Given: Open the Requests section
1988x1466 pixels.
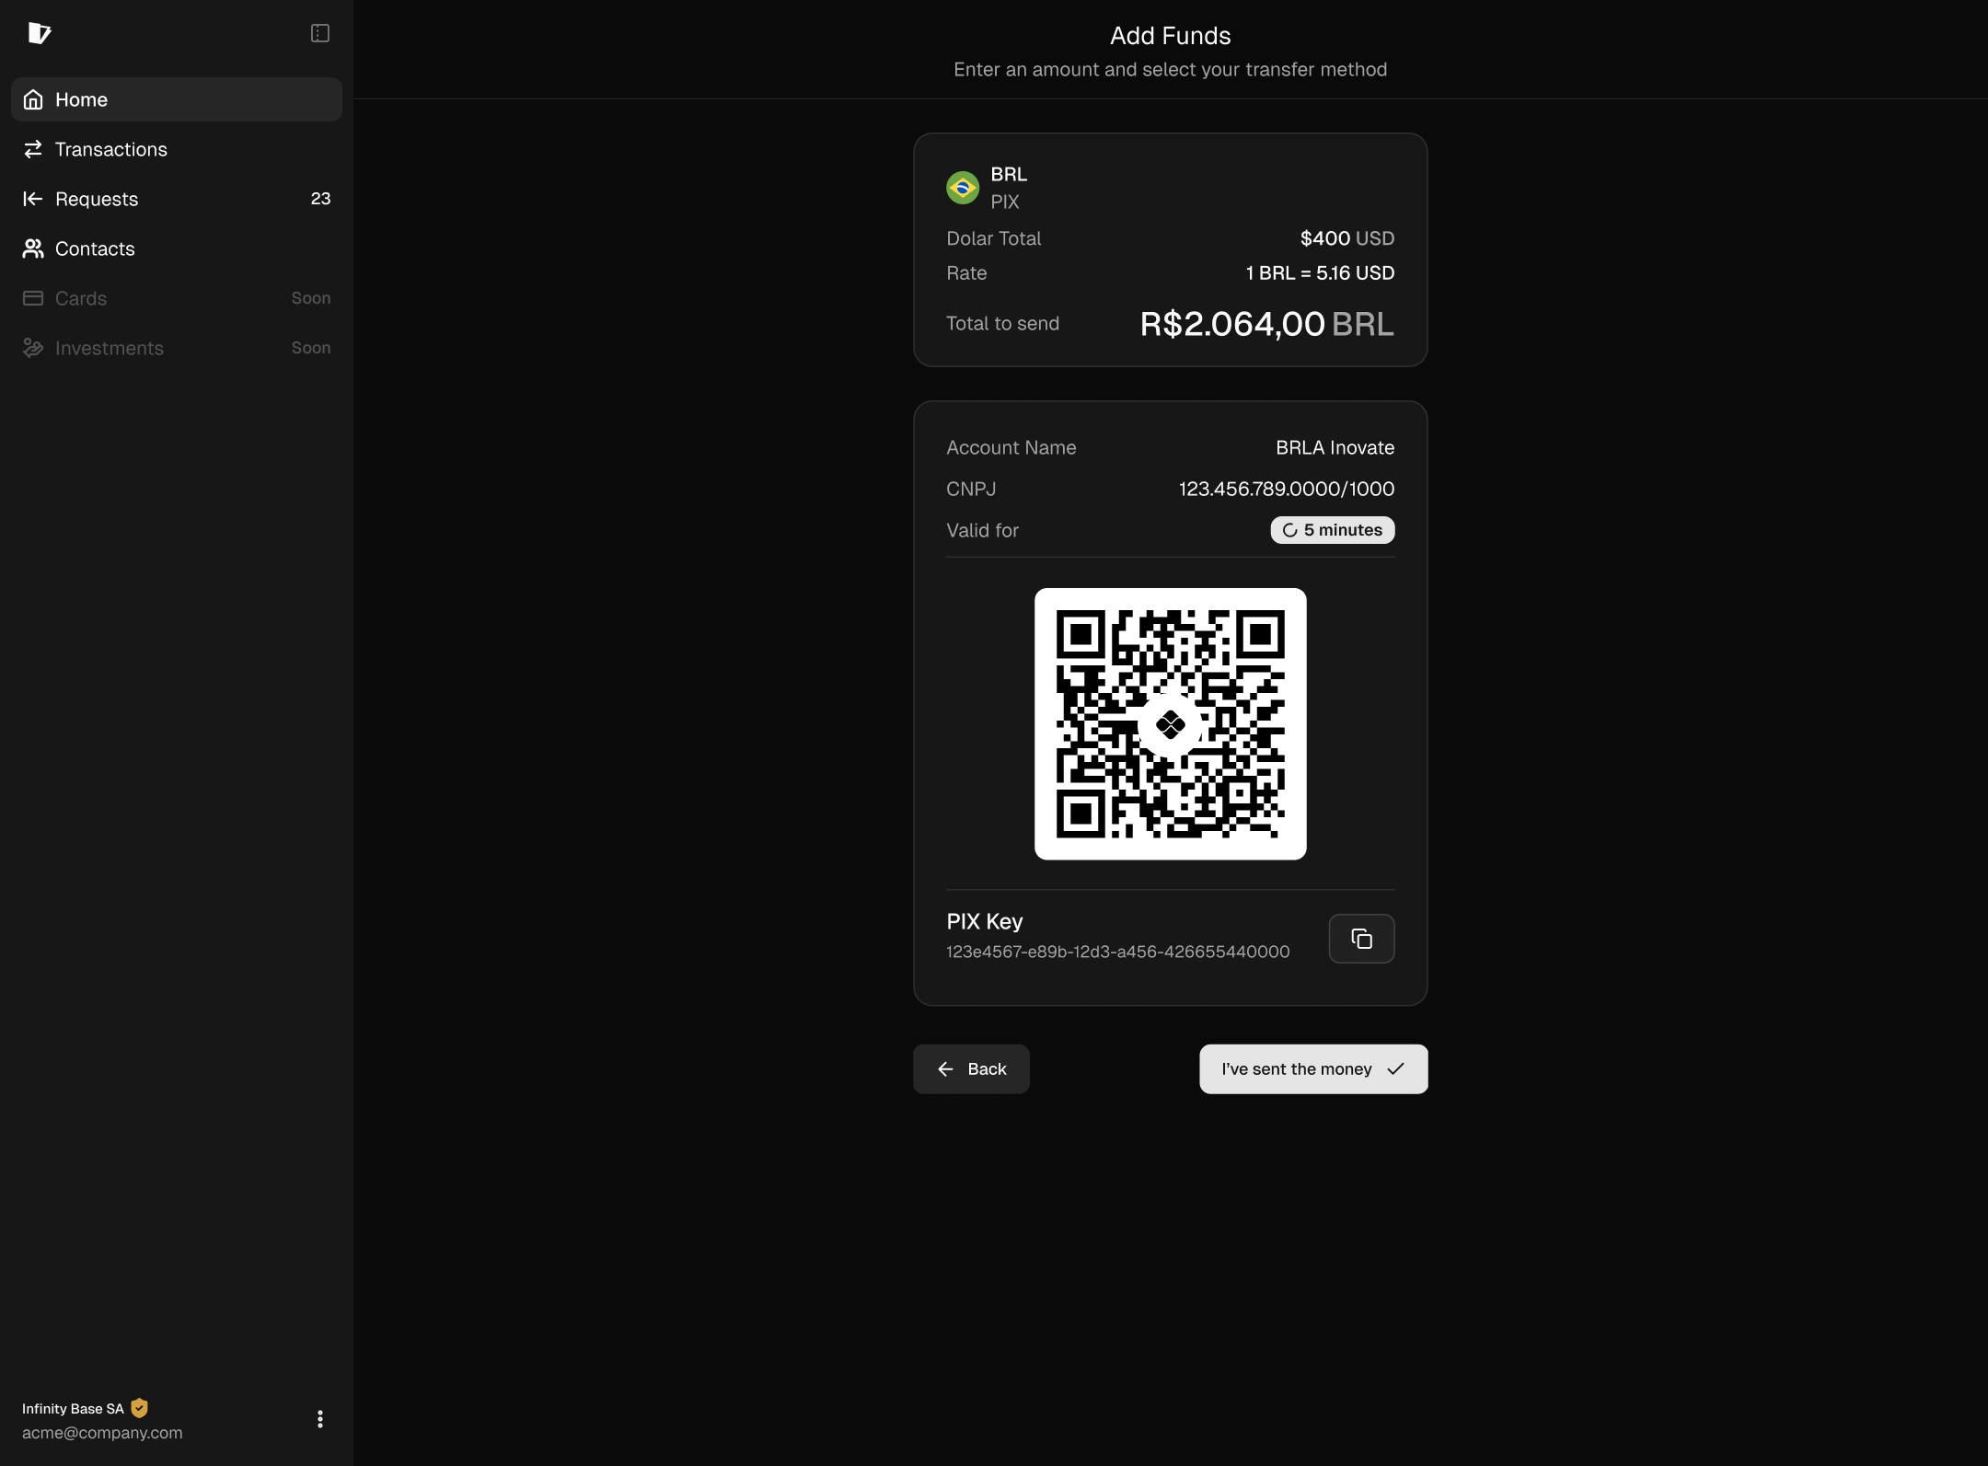Looking at the screenshot, I should pos(177,199).
